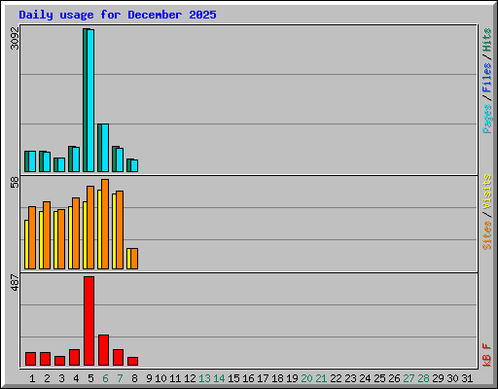Click green weekend day label '6'

pos(105,378)
